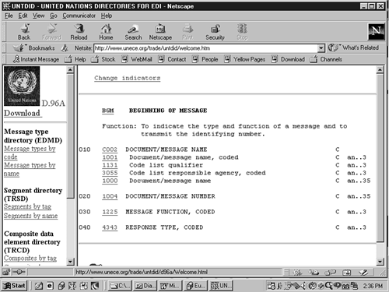The width and height of the screenshot is (389, 292).
Task: Open the Search toolbar icon
Action: tap(133, 32)
